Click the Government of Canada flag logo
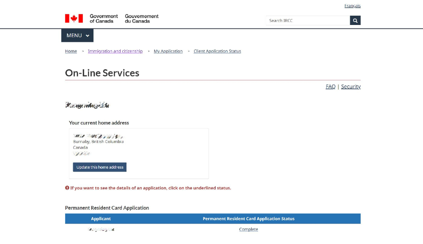This screenshot has height=244, width=423. point(74,18)
